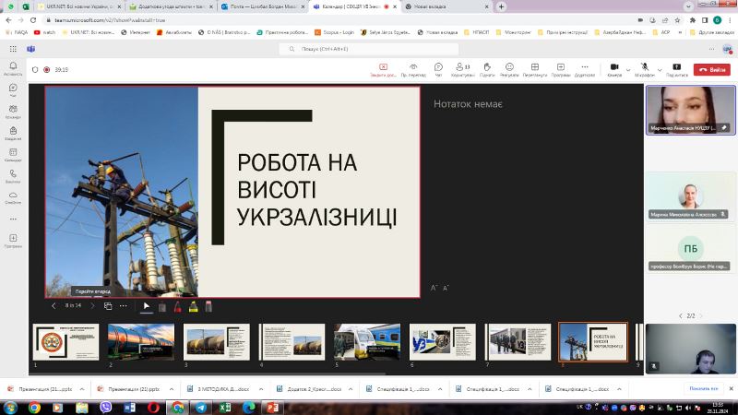Decrease notes font size
The width and height of the screenshot is (738, 415).
coord(446,288)
